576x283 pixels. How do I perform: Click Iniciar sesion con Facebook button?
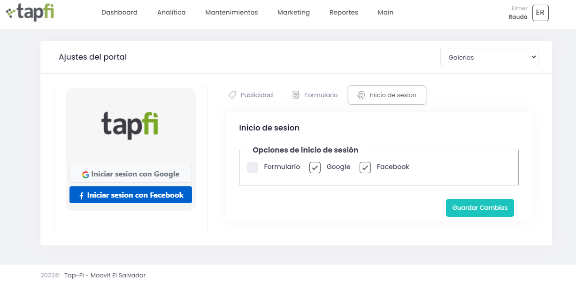click(x=131, y=195)
